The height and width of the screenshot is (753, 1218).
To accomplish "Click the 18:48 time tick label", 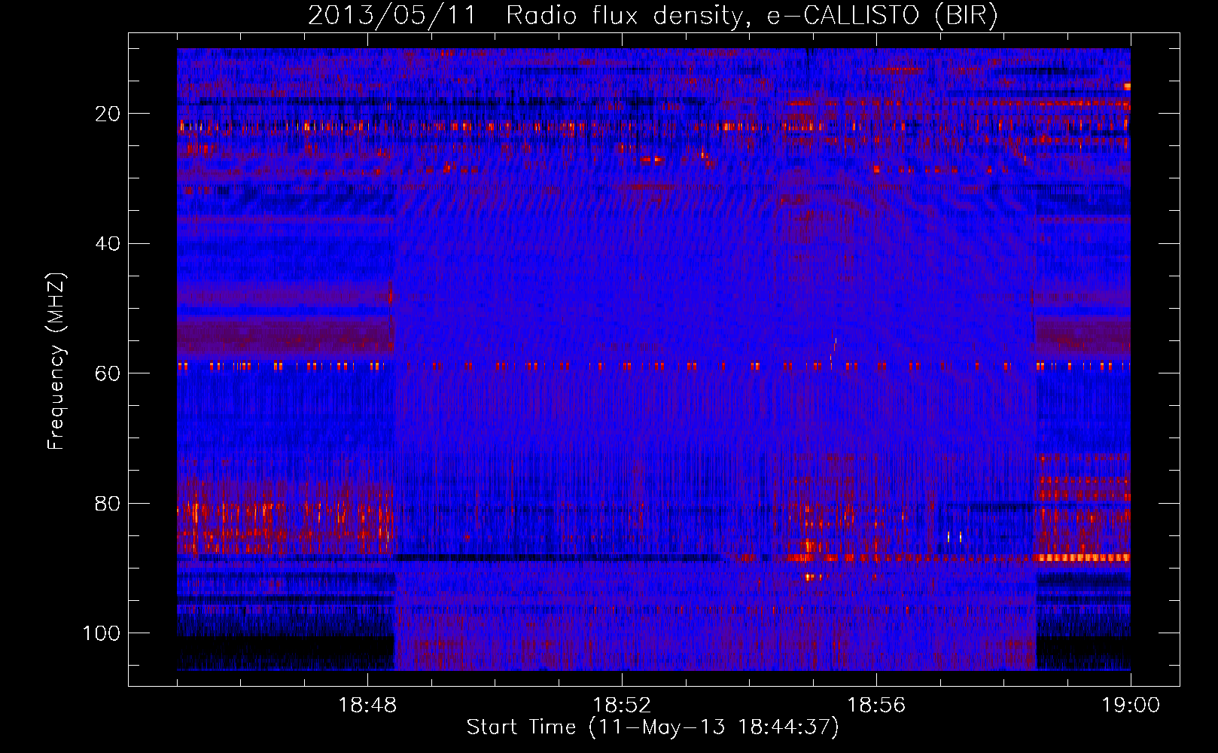I will (367, 706).
